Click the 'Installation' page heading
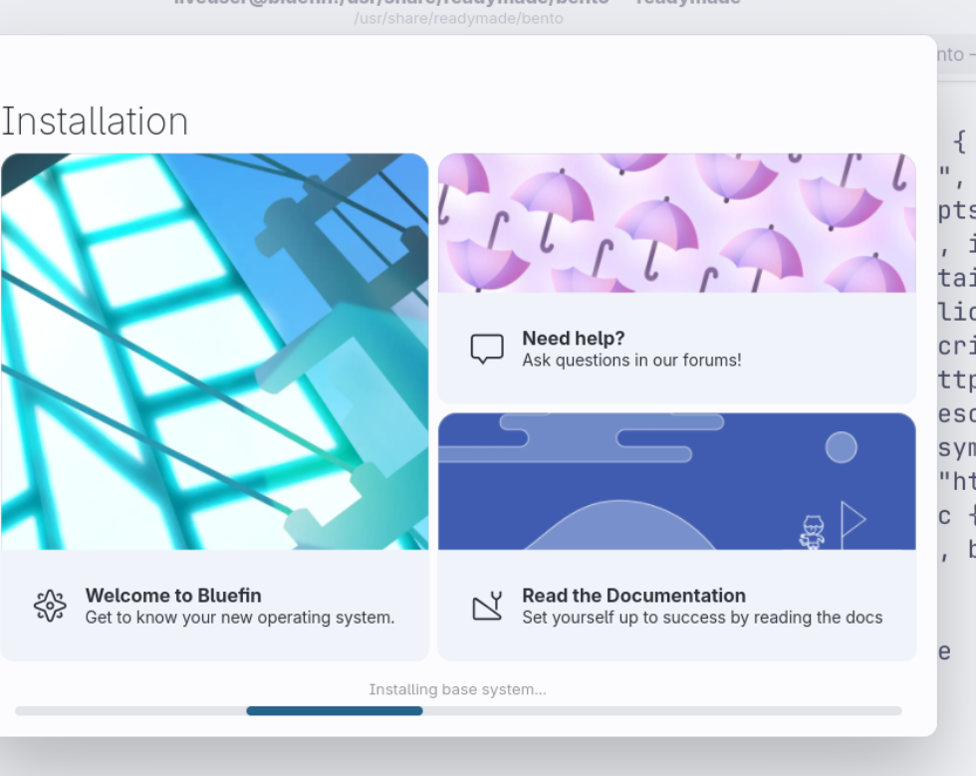The width and height of the screenshot is (976, 776). [x=95, y=121]
